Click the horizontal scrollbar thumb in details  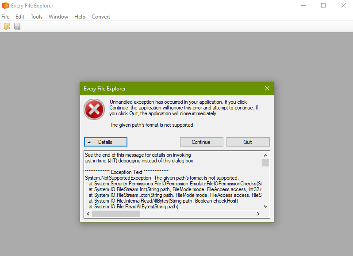[116, 214]
